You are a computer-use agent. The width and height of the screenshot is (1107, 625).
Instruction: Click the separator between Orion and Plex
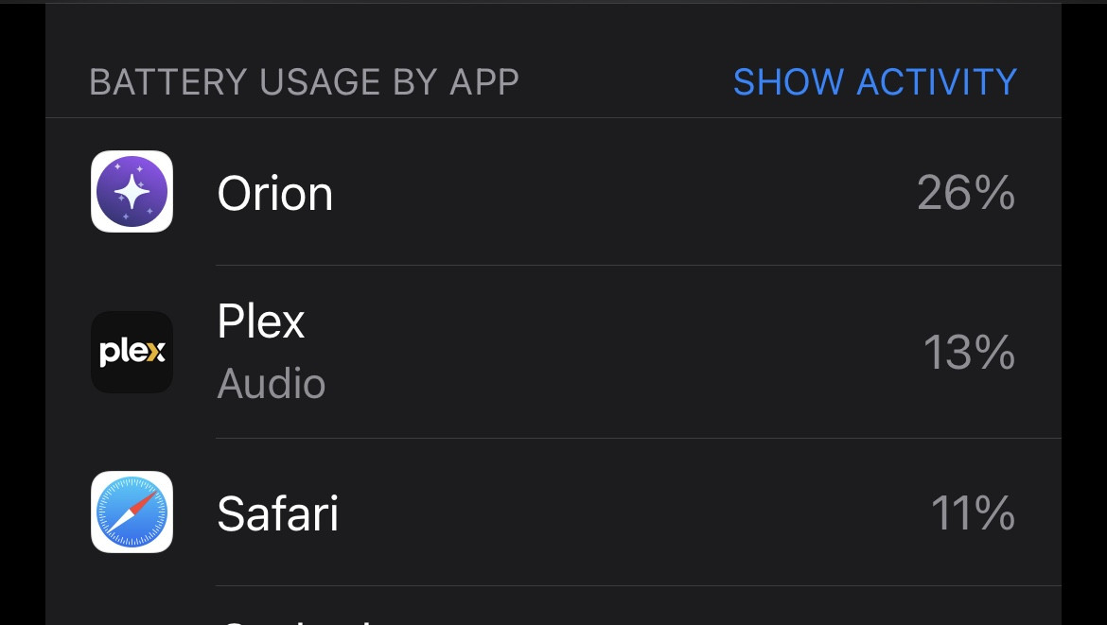point(638,266)
